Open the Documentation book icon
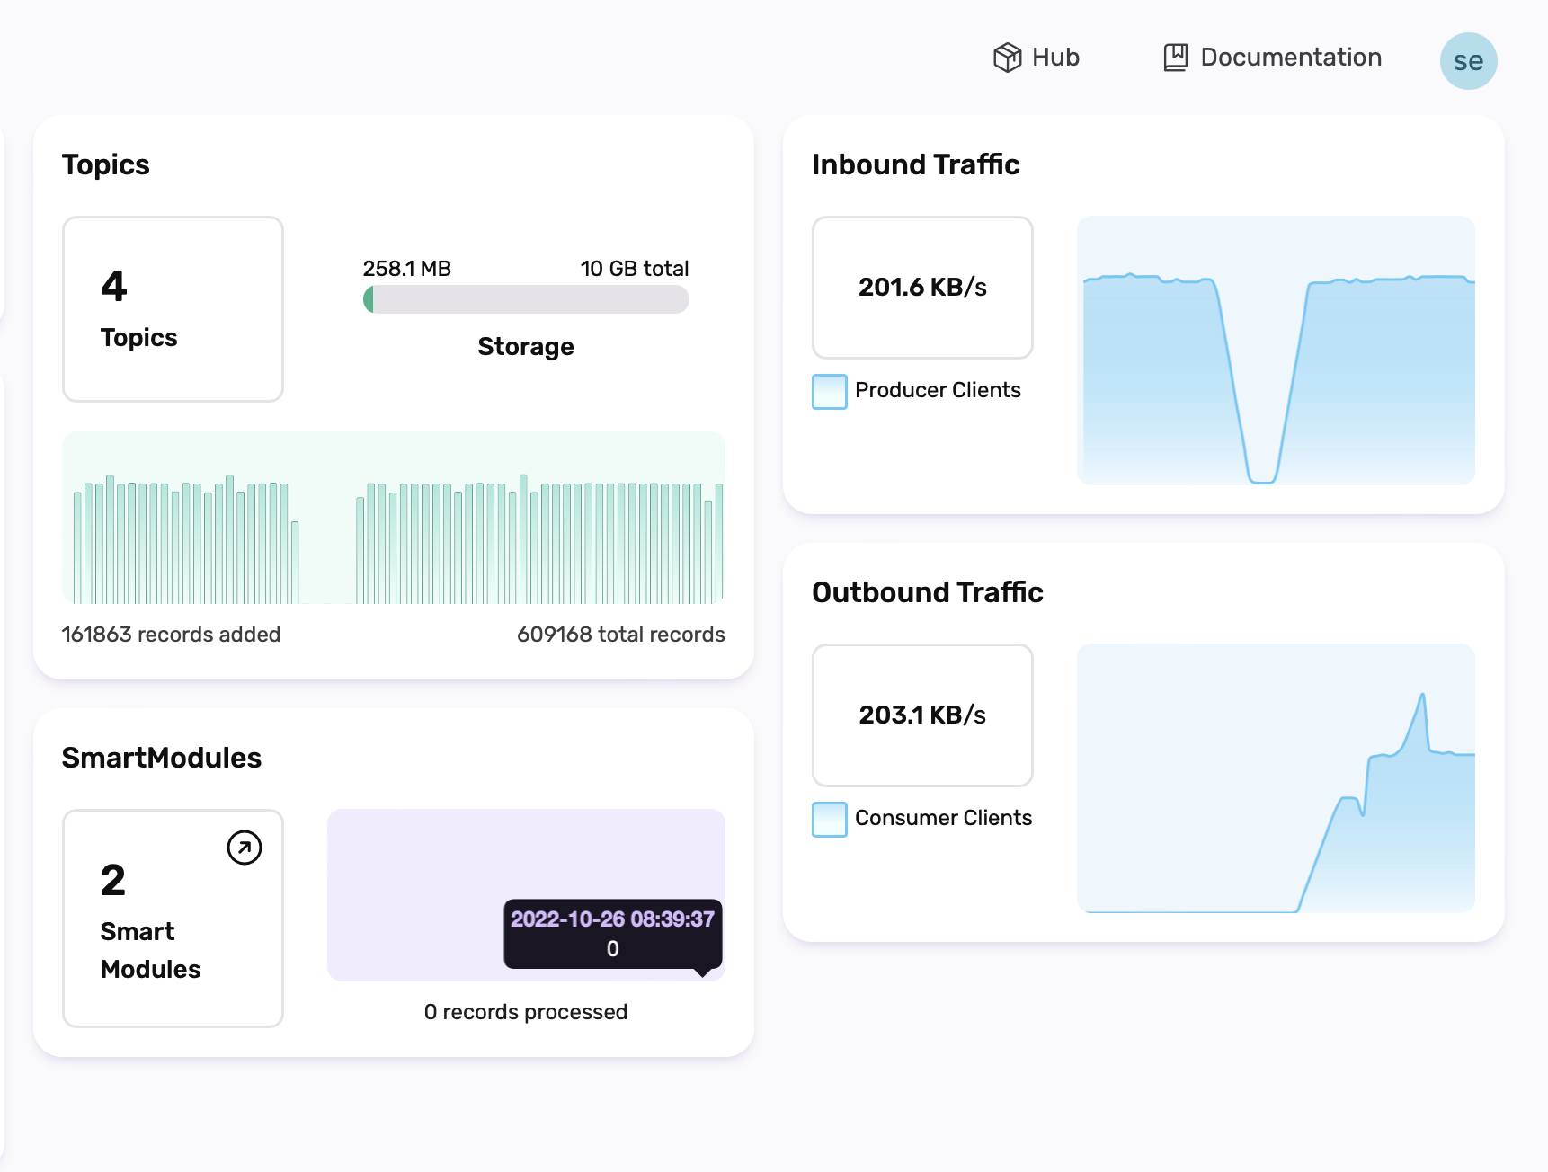1548x1172 pixels. tap(1174, 57)
